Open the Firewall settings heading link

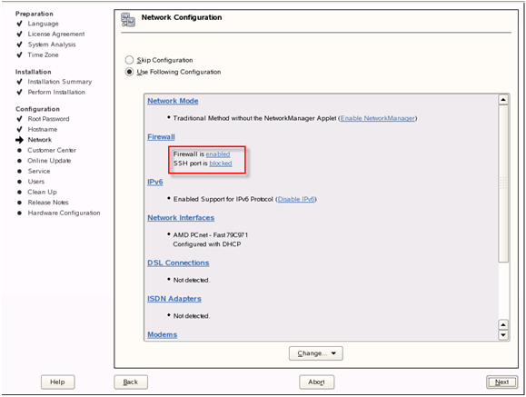[161, 137]
